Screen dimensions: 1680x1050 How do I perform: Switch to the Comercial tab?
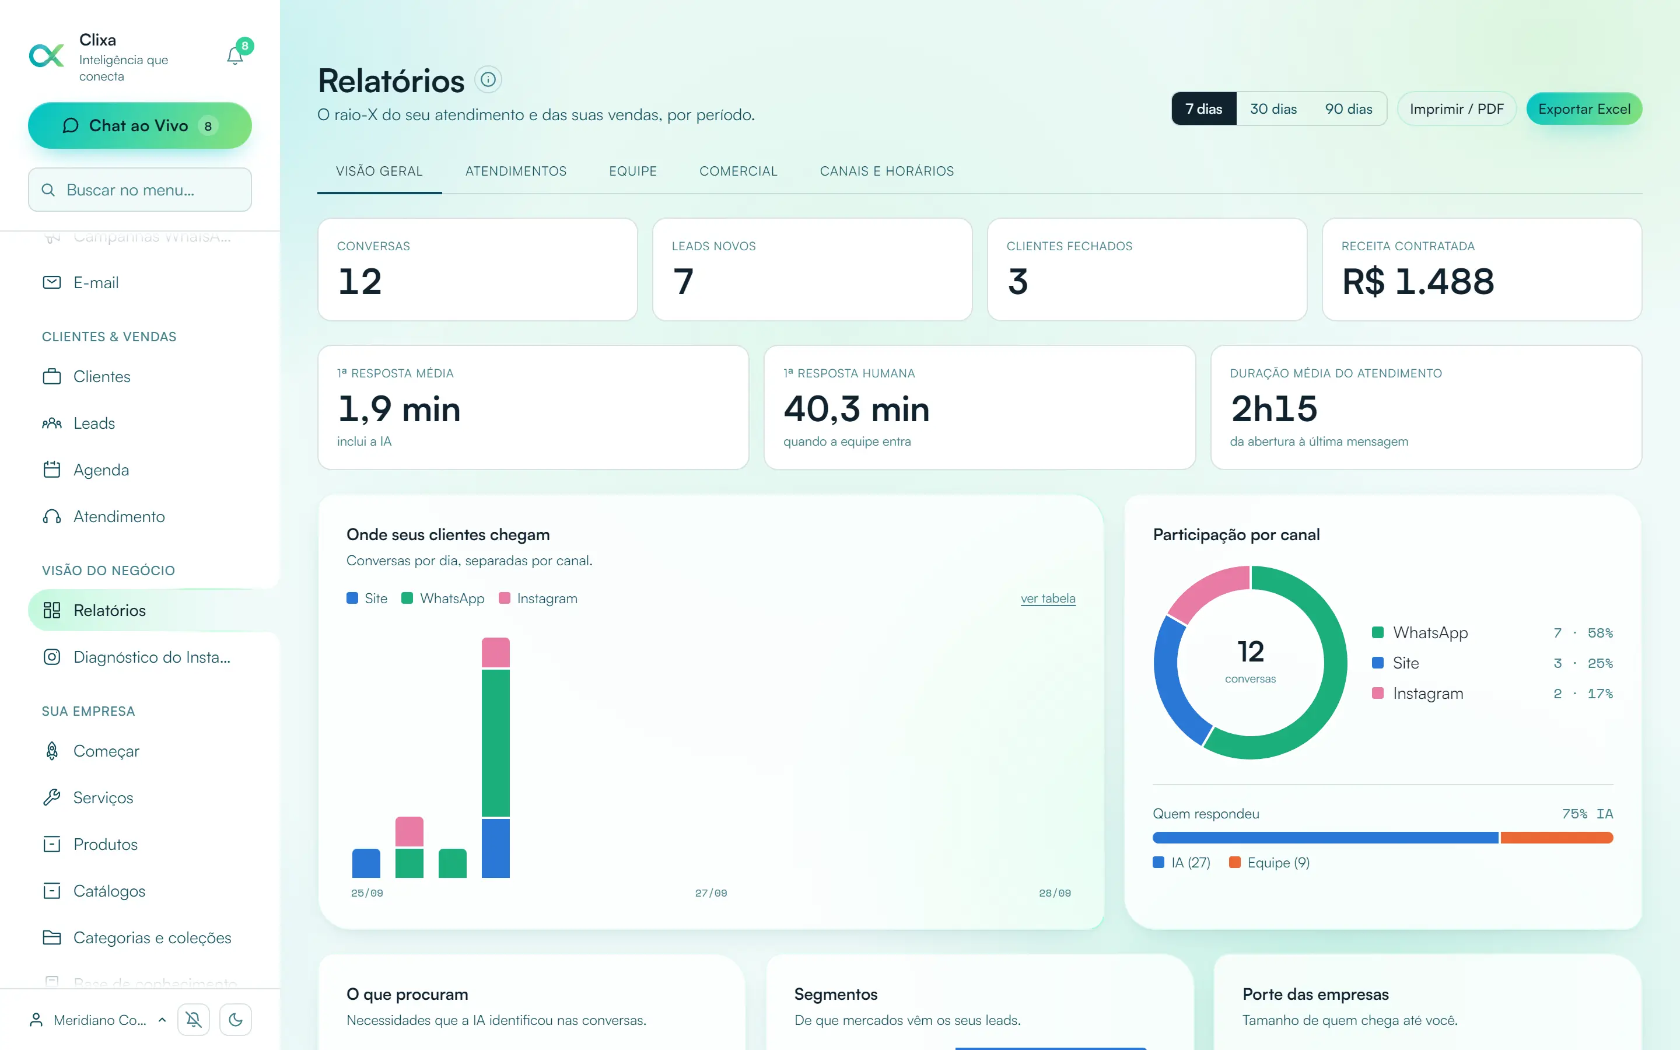point(738,171)
